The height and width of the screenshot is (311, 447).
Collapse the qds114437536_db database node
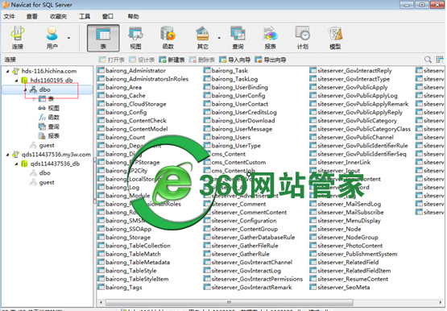(16, 164)
